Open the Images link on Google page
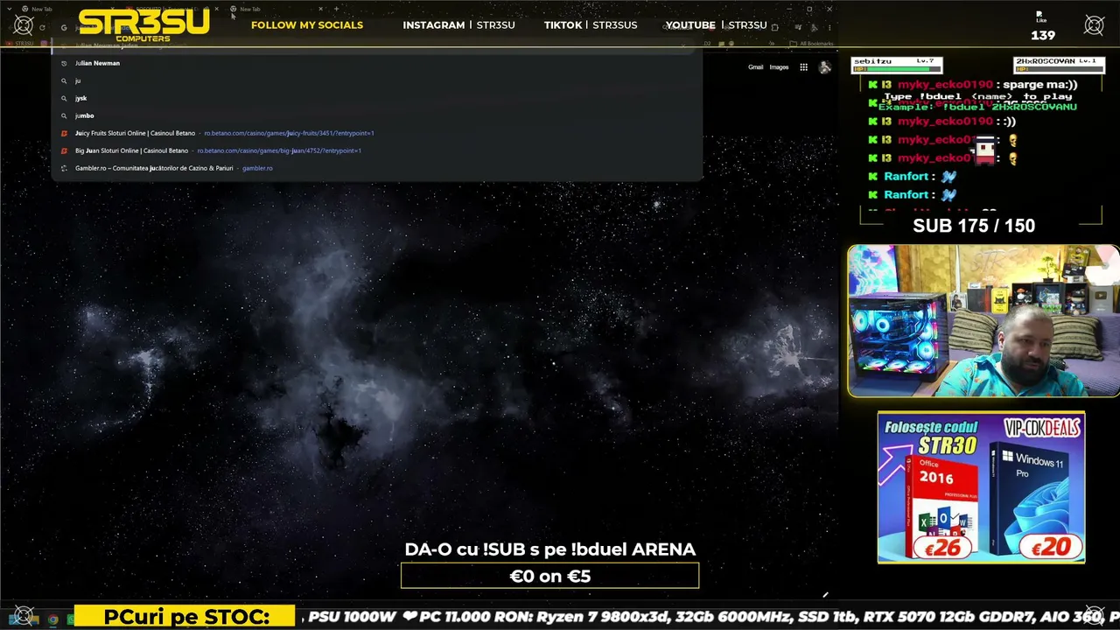 (779, 67)
